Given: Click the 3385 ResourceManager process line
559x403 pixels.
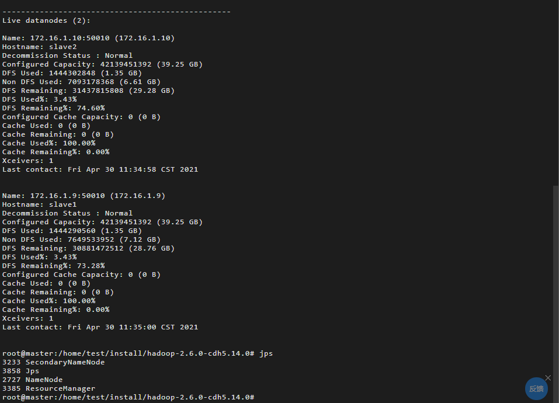Looking at the screenshot, I should [x=49, y=388].
